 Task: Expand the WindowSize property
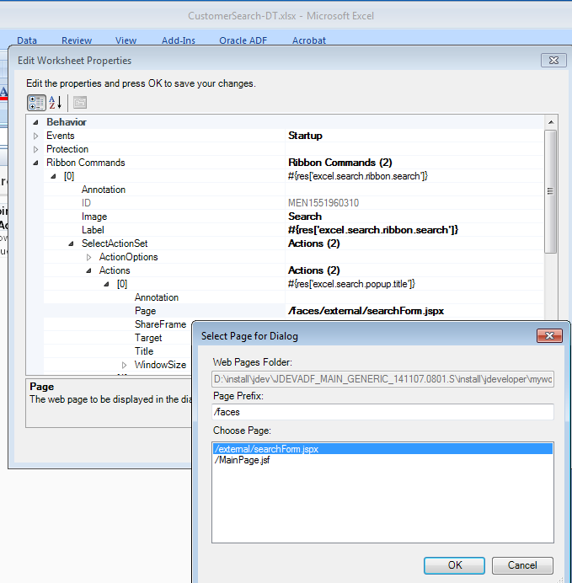click(124, 365)
